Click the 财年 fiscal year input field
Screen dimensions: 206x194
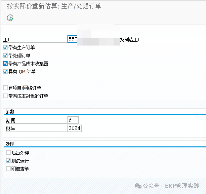coord(74,128)
